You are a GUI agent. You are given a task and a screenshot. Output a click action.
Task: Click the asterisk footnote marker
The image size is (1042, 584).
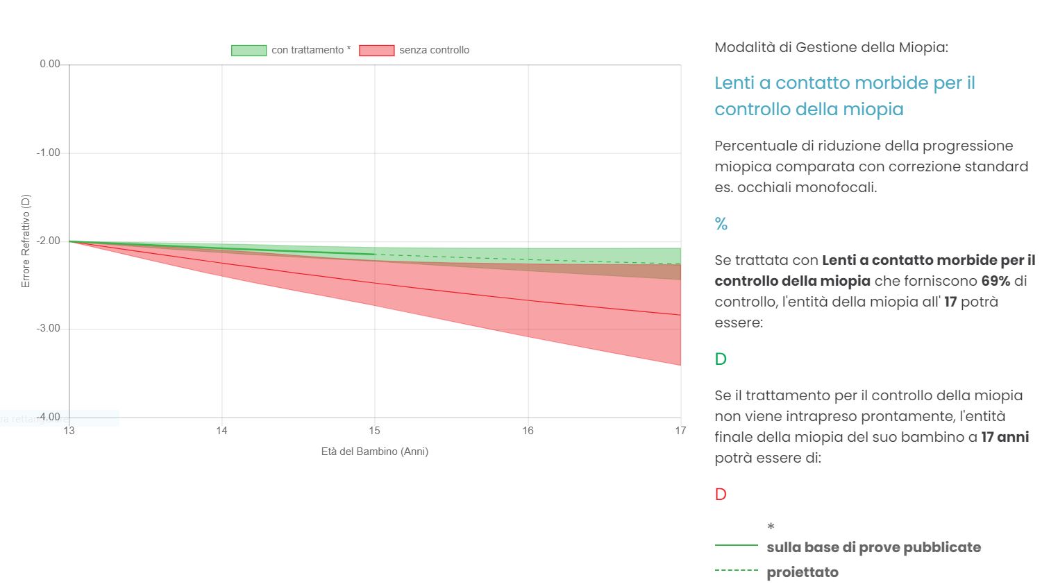click(771, 527)
